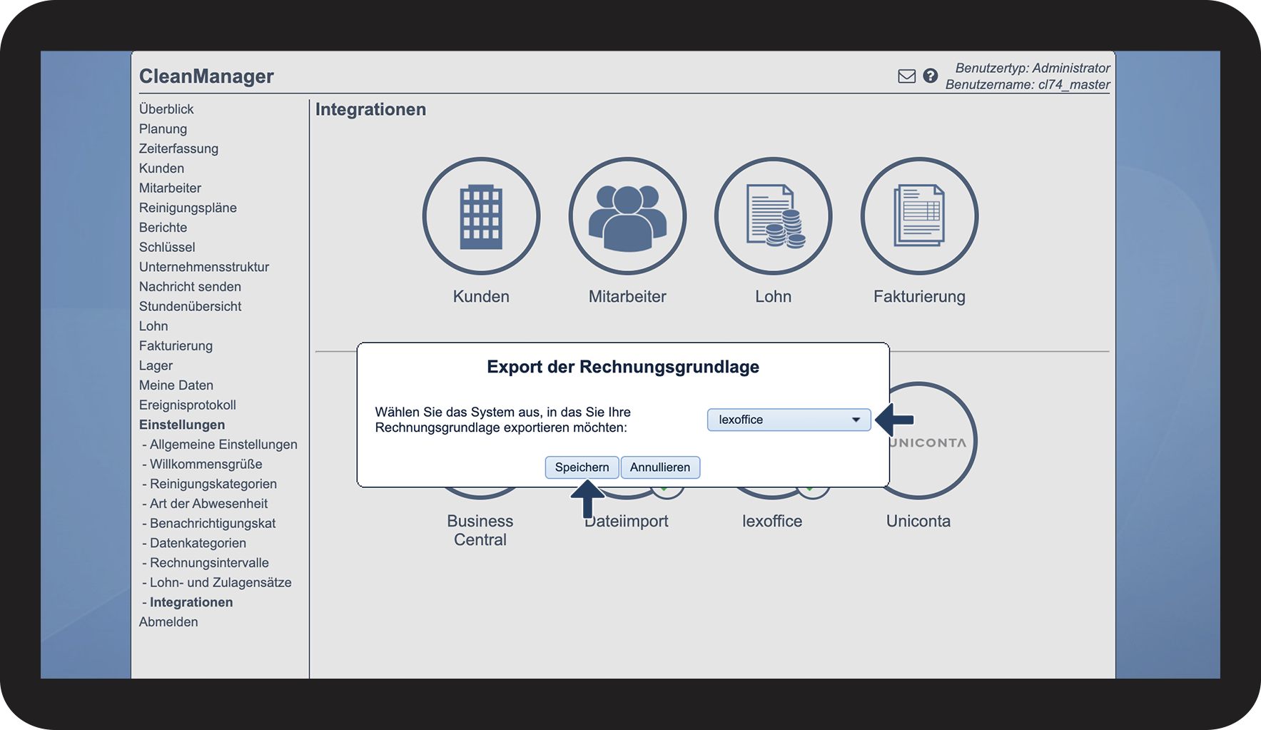Click the Einstellungen sidebar heading

pyautogui.click(x=182, y=425)
